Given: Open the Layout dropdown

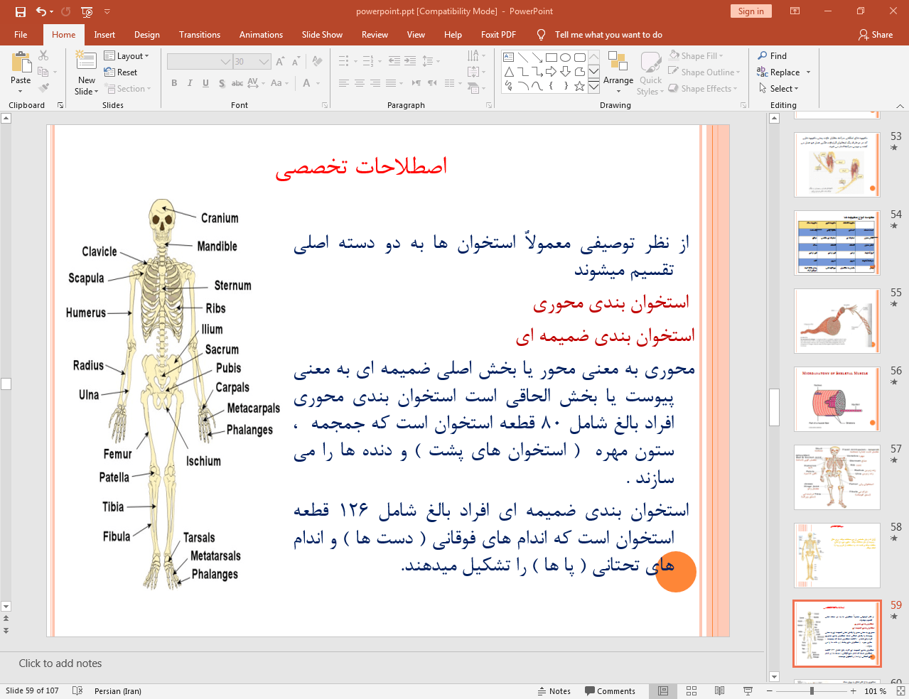Looking at the screenshot, I should 127,56.
